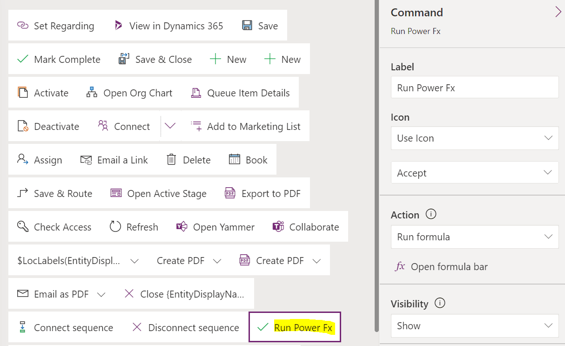Screen dimensions: 565x346
Task: Click the View in Dynamics 365 icon
Action: (x=118, y=26)
